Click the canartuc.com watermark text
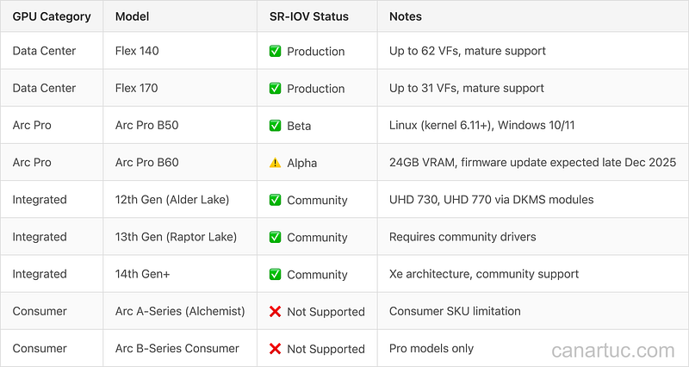This screenshot has height=367, width=689. pyautogui.click(x=613, y=351)
